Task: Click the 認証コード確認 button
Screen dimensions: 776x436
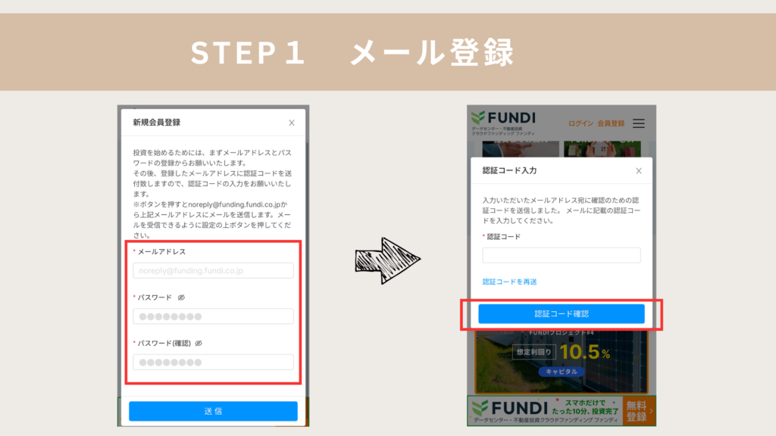Action: [x=562, y=314]
